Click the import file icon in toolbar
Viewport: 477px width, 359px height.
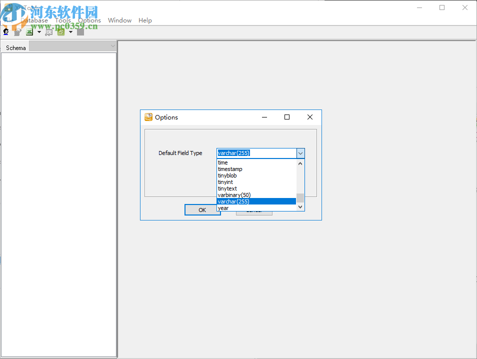[17, 31]
